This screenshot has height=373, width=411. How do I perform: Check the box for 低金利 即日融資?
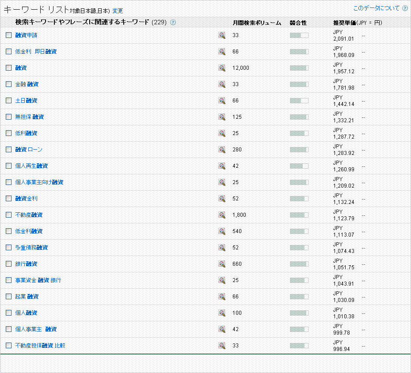[9, 52]
